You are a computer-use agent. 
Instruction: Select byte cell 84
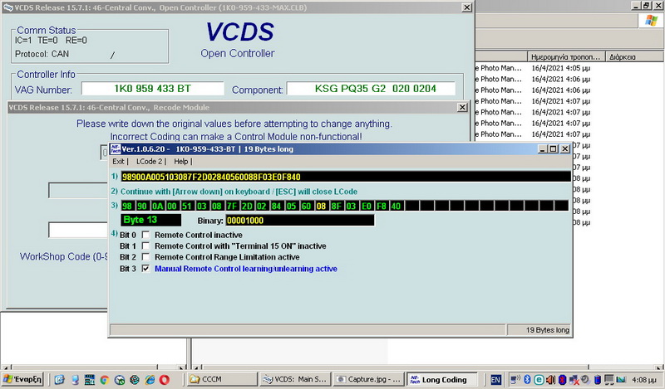[277, 206]
